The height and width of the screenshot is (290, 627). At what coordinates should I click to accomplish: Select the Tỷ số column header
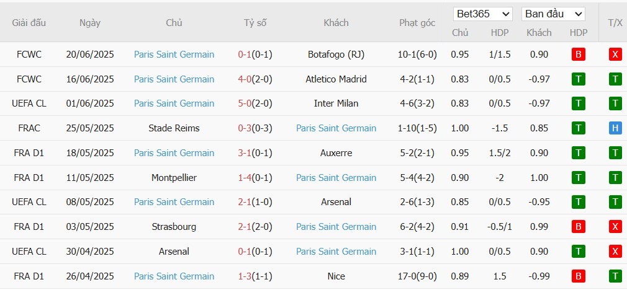255,23
